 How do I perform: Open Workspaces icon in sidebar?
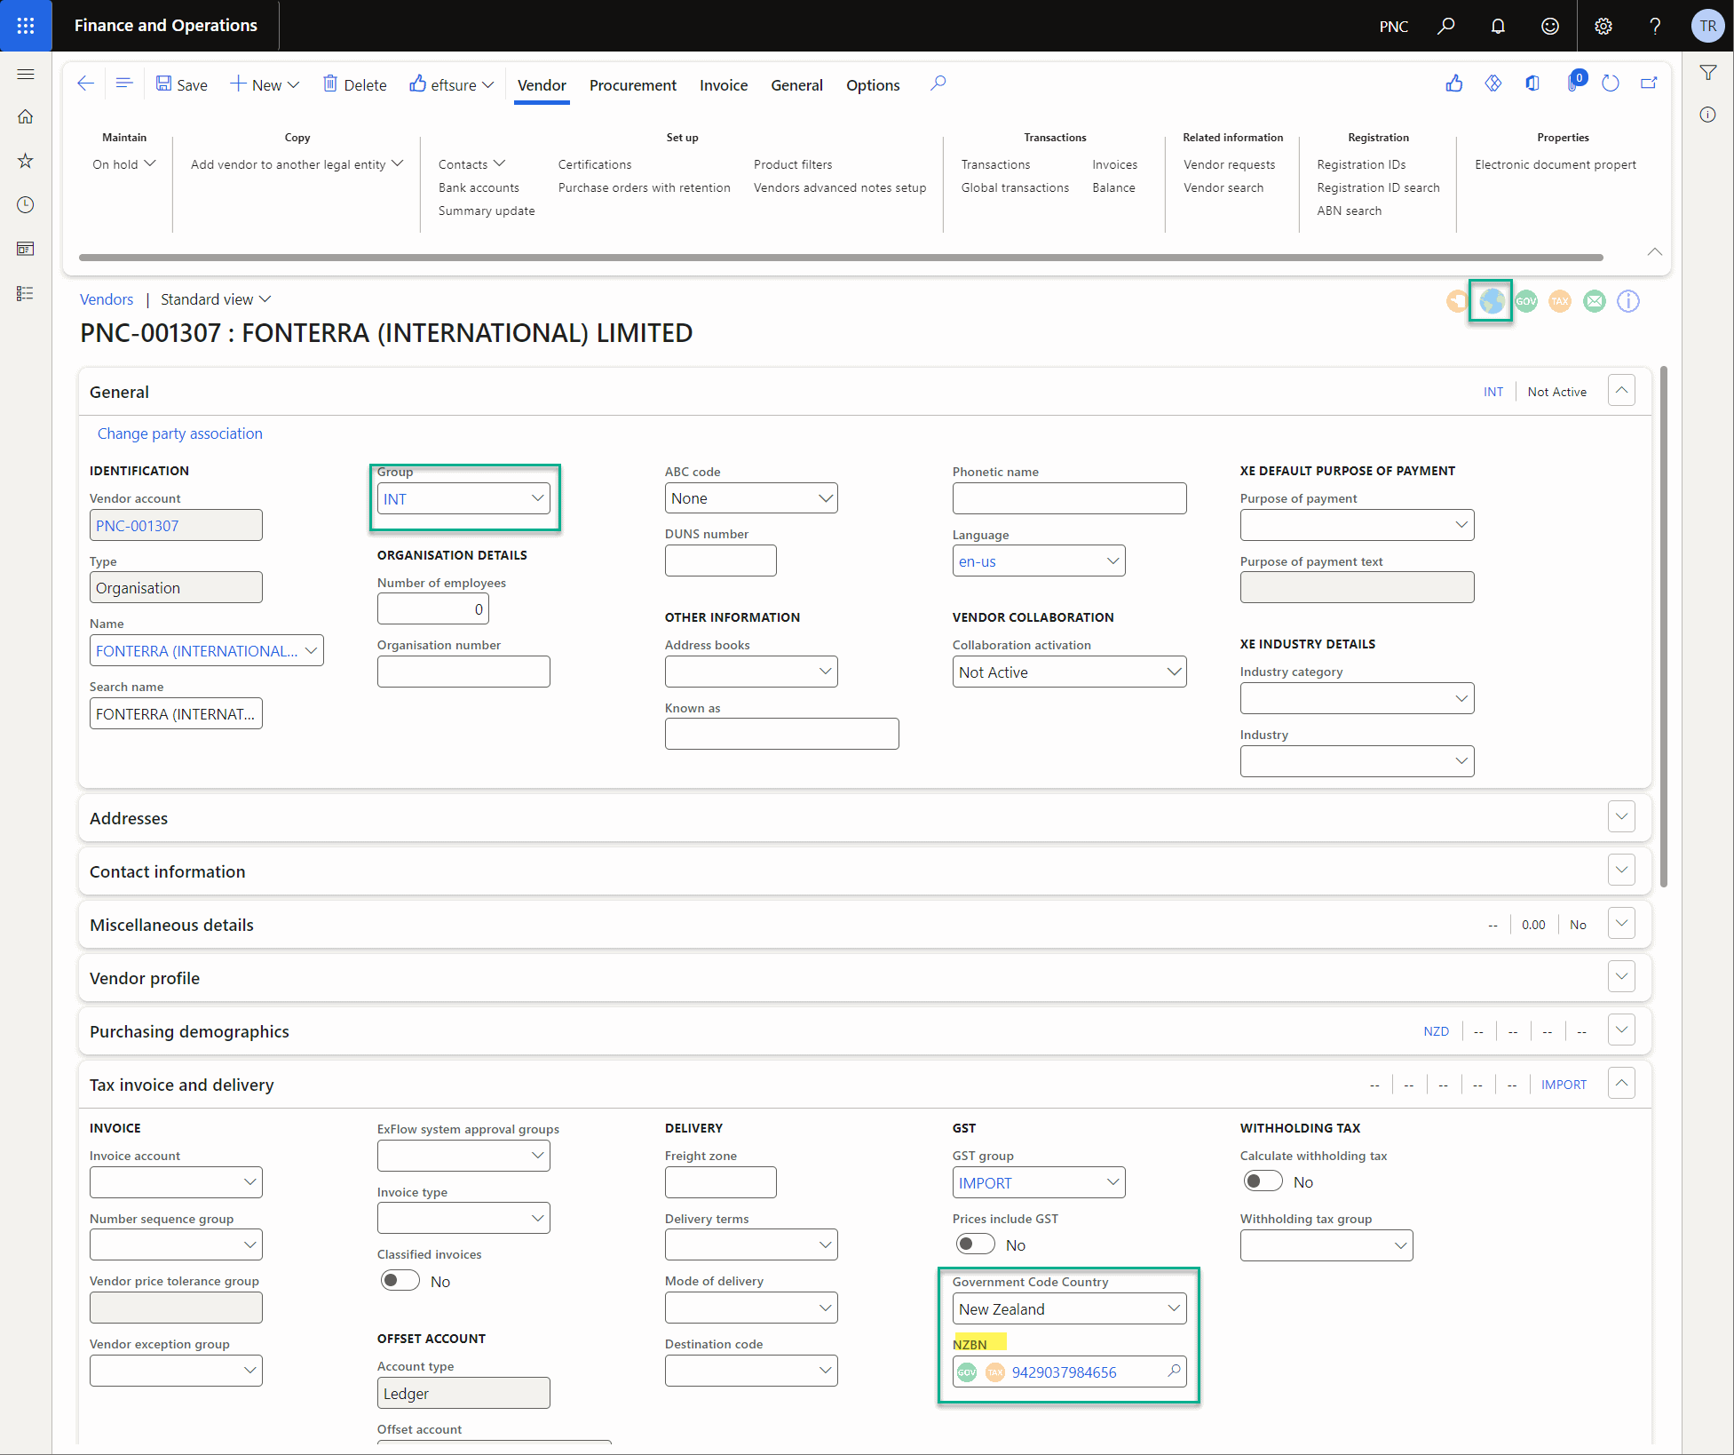[x=26, y=249]
